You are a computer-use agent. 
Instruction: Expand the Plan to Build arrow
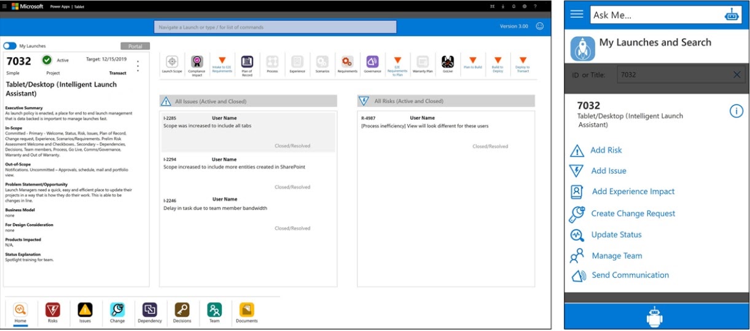coord(472,60)
